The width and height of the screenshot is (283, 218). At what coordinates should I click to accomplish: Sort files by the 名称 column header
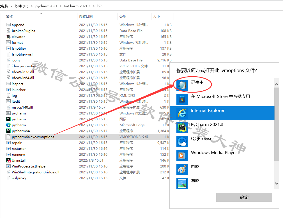point(9,17)
